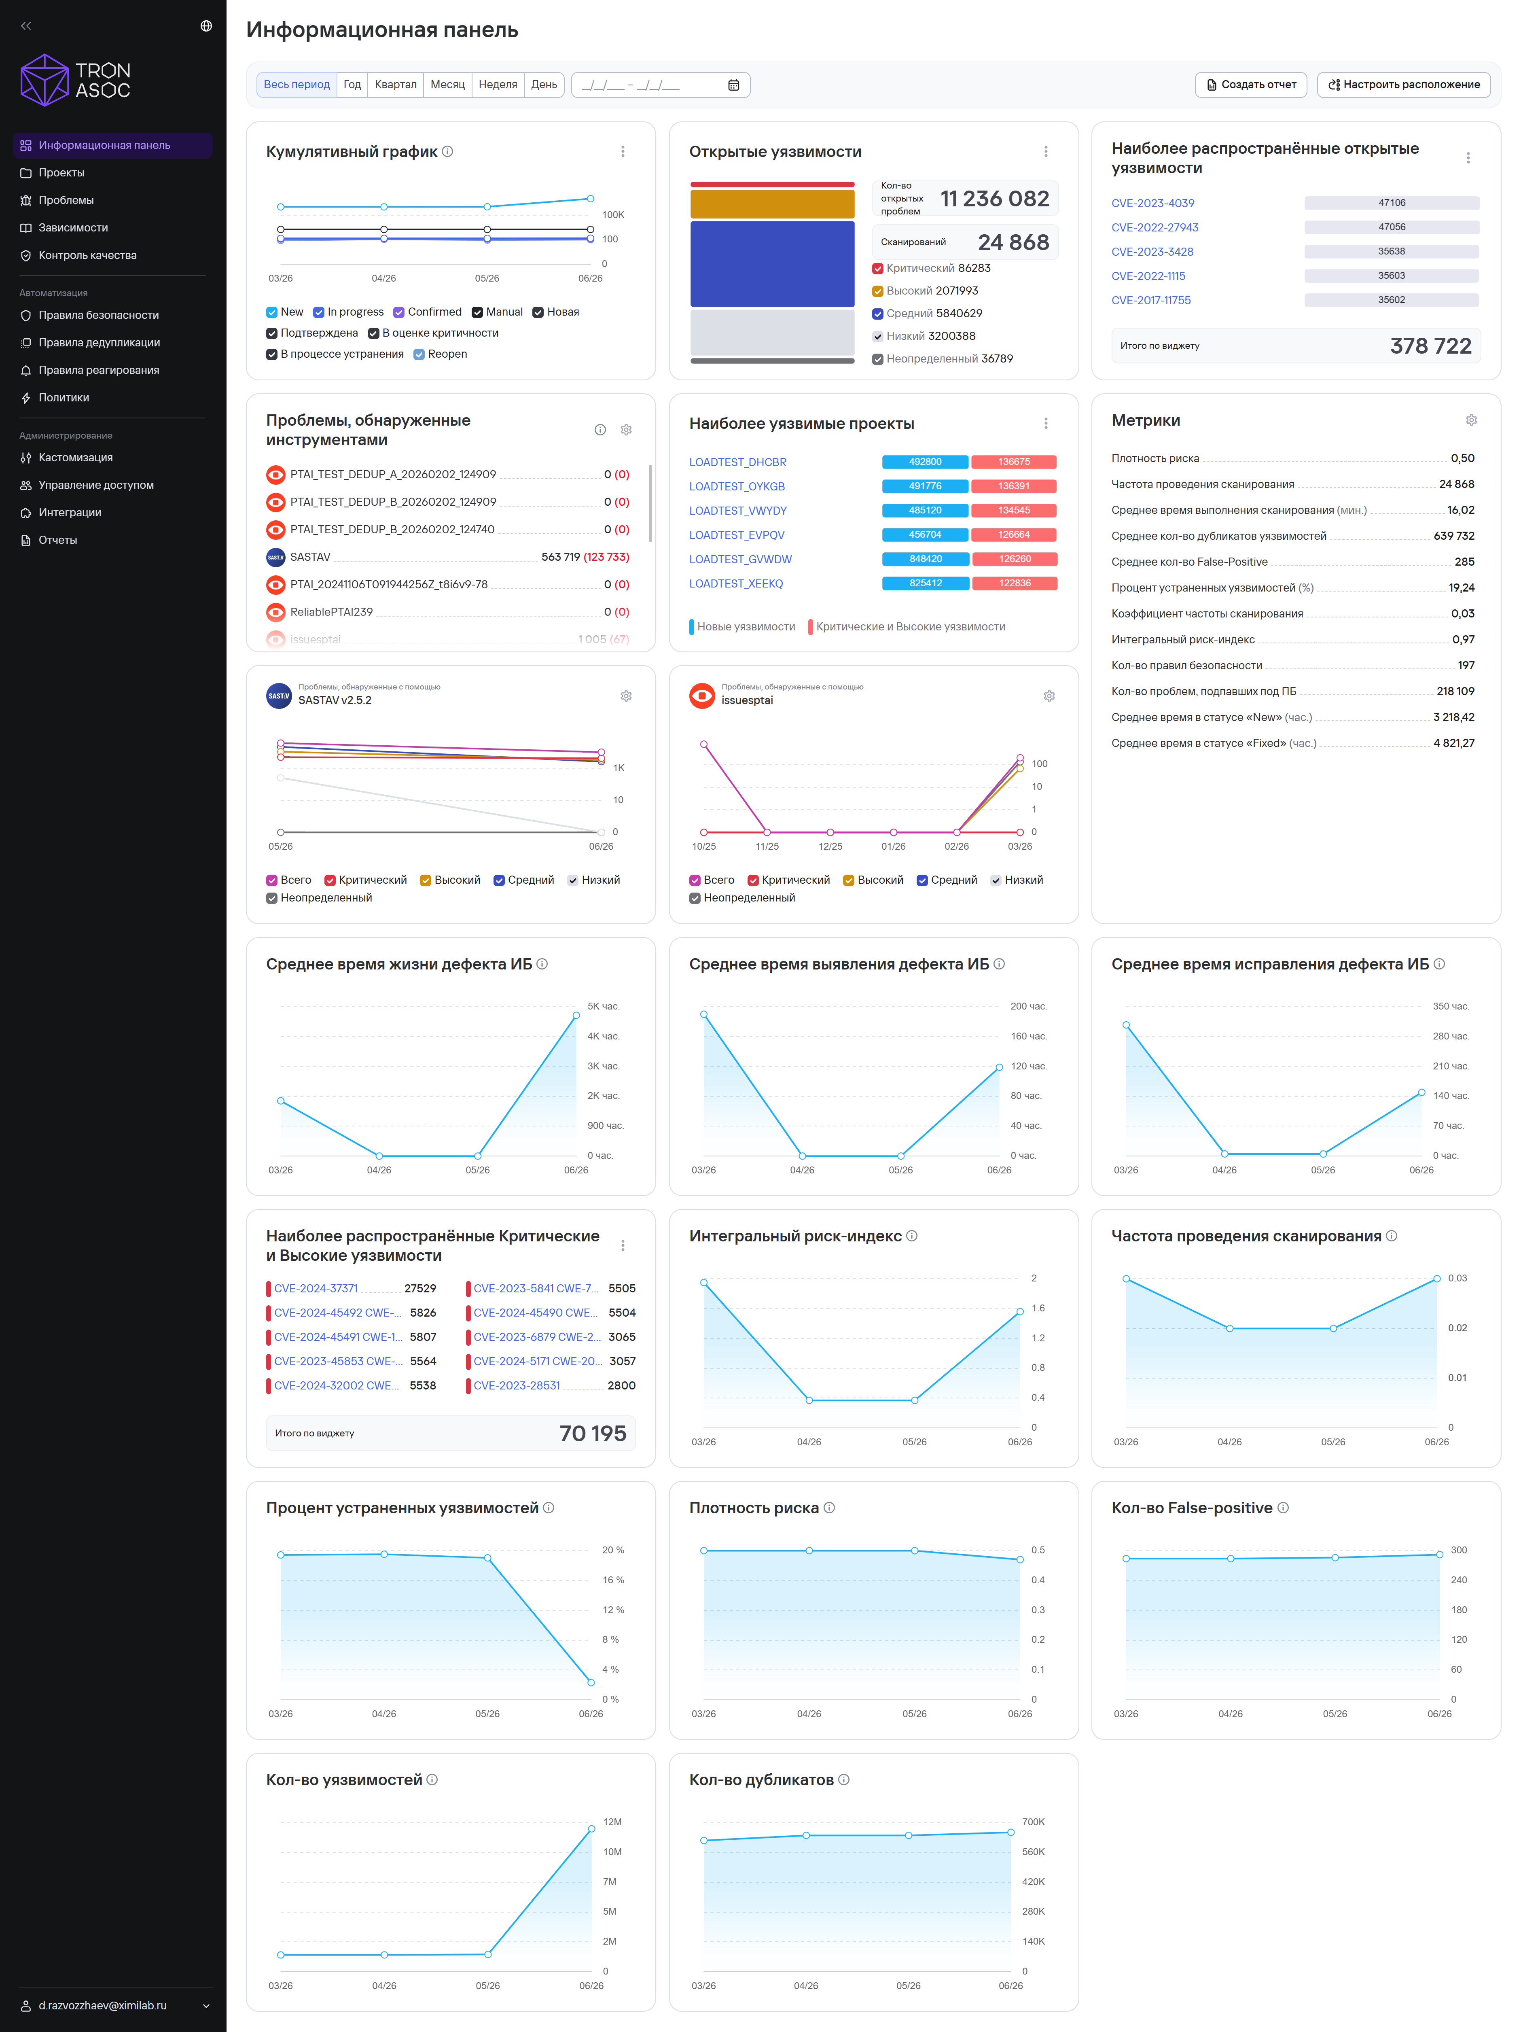Click info icon beside Плотность риска title
The width and height of the screenshot is (1521, 2032).
[828, 1508]
